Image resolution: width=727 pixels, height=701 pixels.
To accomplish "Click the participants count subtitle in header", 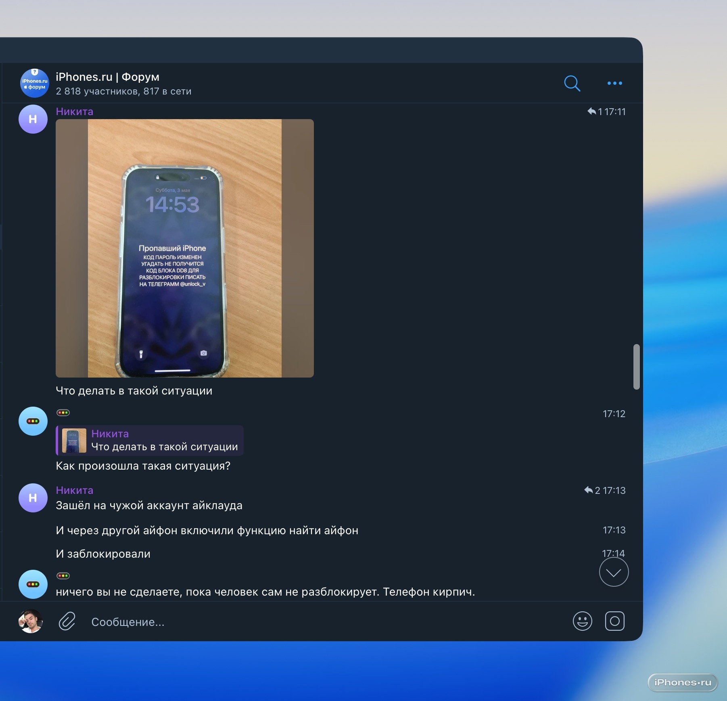I will click(123, 91).
